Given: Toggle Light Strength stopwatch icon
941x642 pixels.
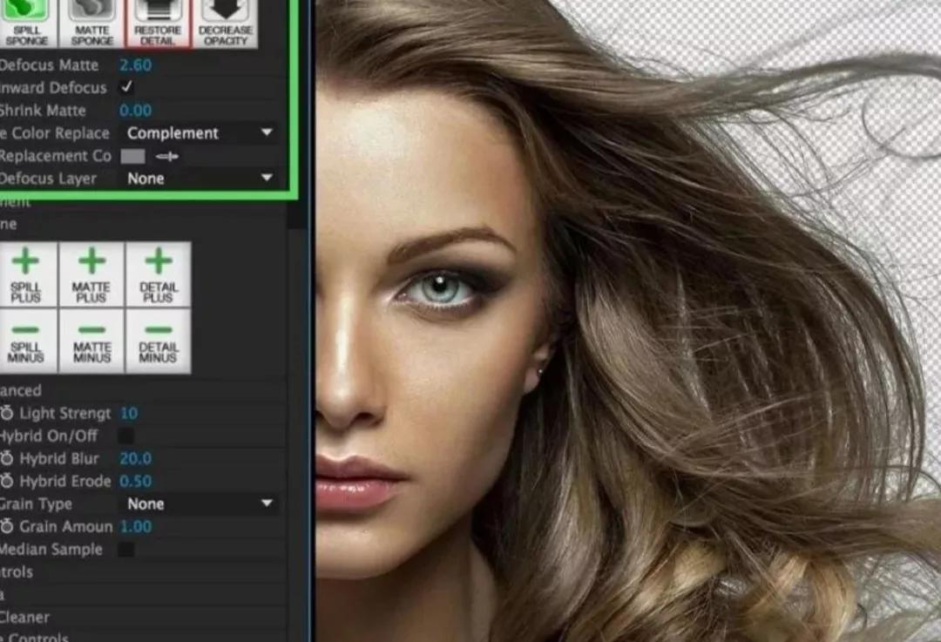Looking at the screenshot, I should click(7, 413).
